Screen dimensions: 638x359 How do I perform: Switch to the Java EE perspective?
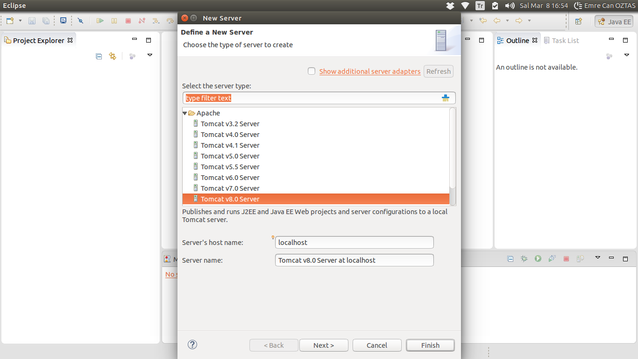(614, 22)
